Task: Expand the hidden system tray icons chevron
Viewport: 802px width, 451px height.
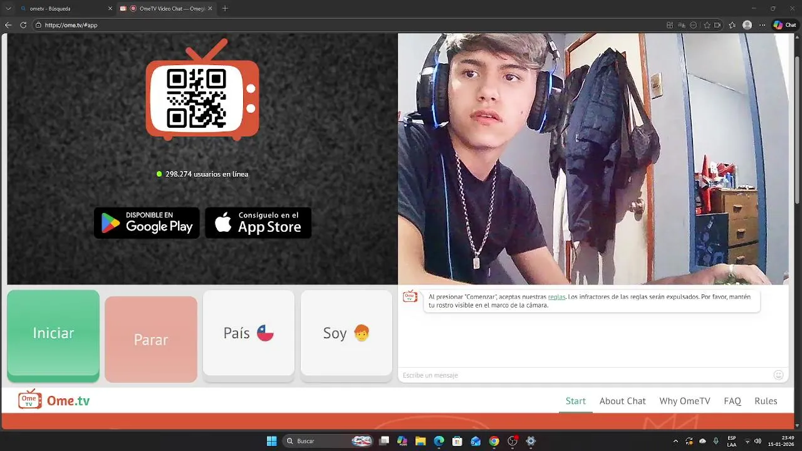Action: (675, 441)
